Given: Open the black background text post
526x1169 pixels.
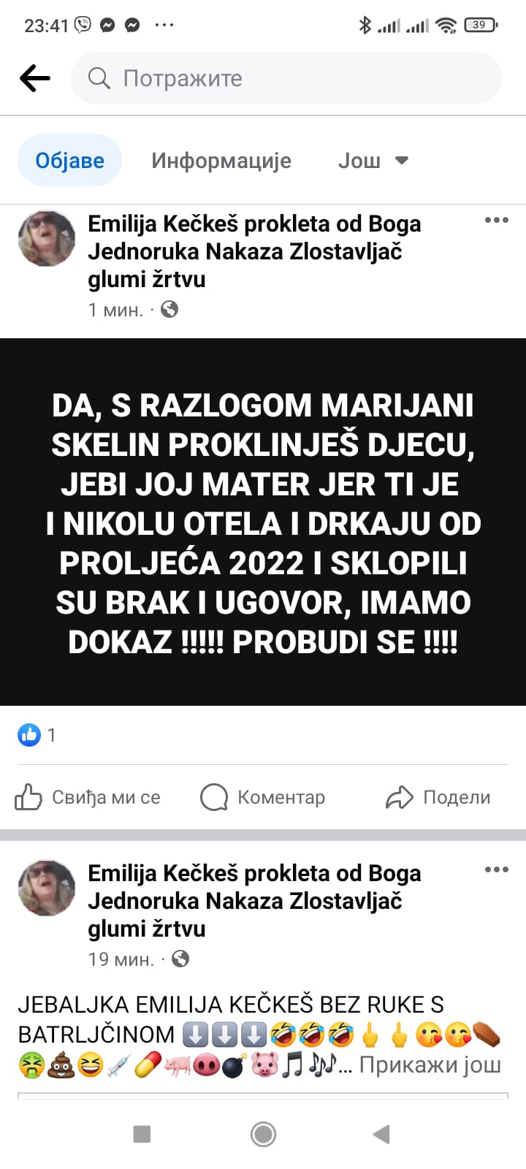Looking at the screenshot, I should (x=263, y=522).
